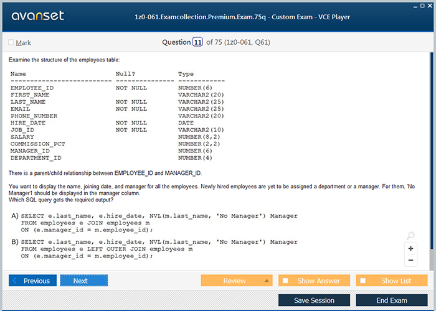The image size is (436, 311).
Task: Click the avanset logo
Action: tap(37, 16)
